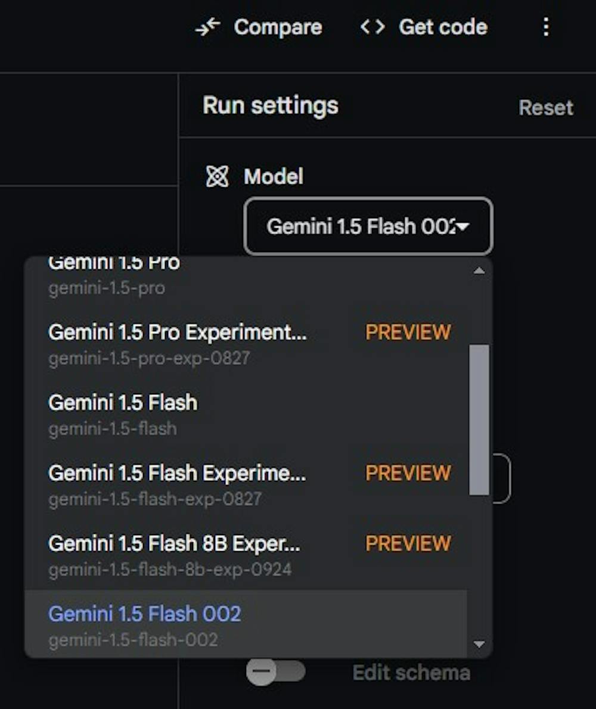Click the Compare arrows icon
This screenshot has width=596, height=709.
click(x=208, y=27)
